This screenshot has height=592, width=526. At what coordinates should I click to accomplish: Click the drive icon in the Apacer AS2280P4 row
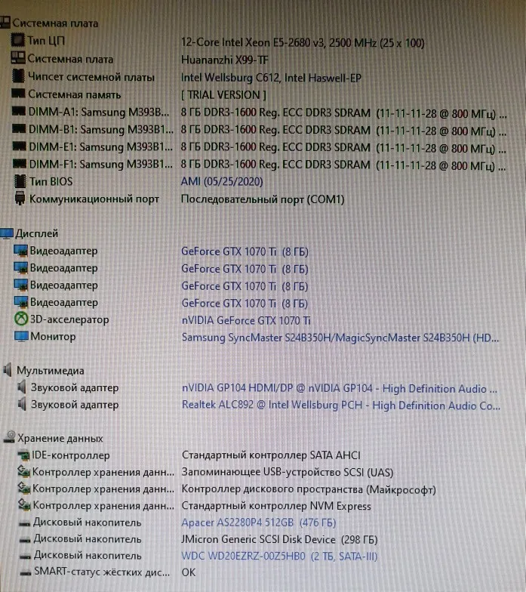click(x=24, y=523)
